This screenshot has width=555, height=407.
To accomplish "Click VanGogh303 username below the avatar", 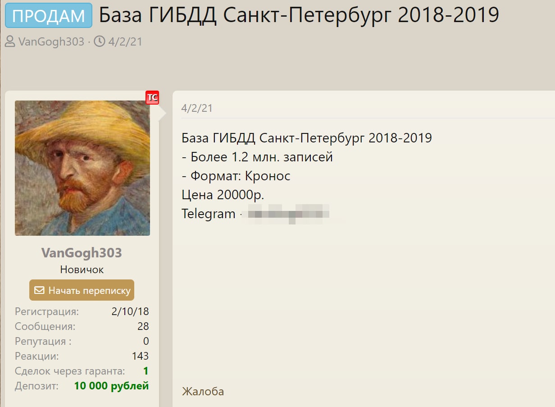I will pos(82,253).
